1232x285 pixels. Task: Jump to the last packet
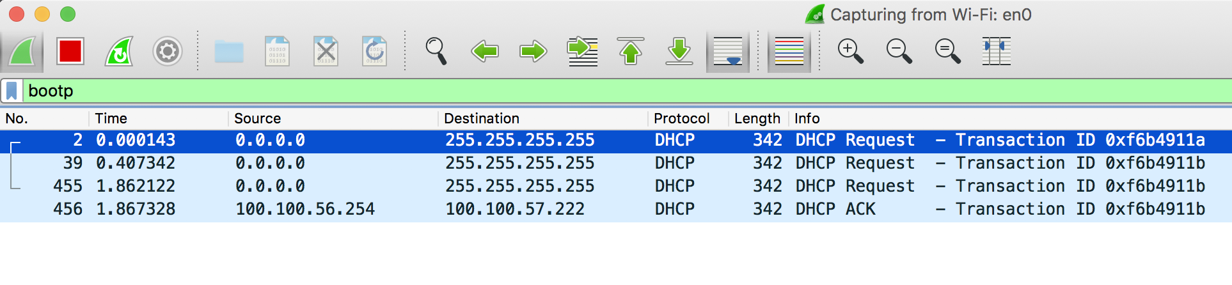679,51
